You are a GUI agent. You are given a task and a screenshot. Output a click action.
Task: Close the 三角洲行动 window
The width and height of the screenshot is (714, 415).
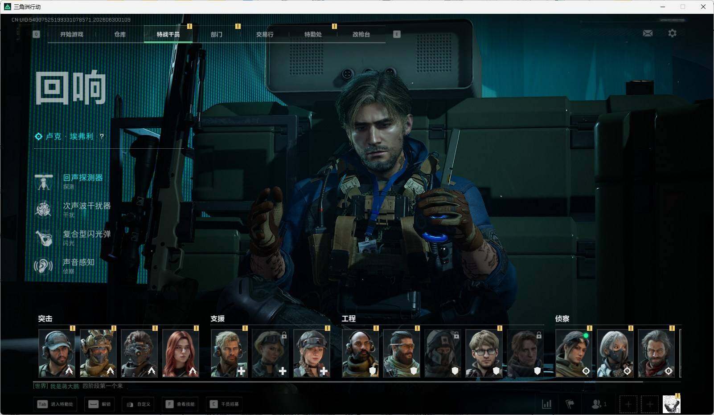(x=703, y=7)
